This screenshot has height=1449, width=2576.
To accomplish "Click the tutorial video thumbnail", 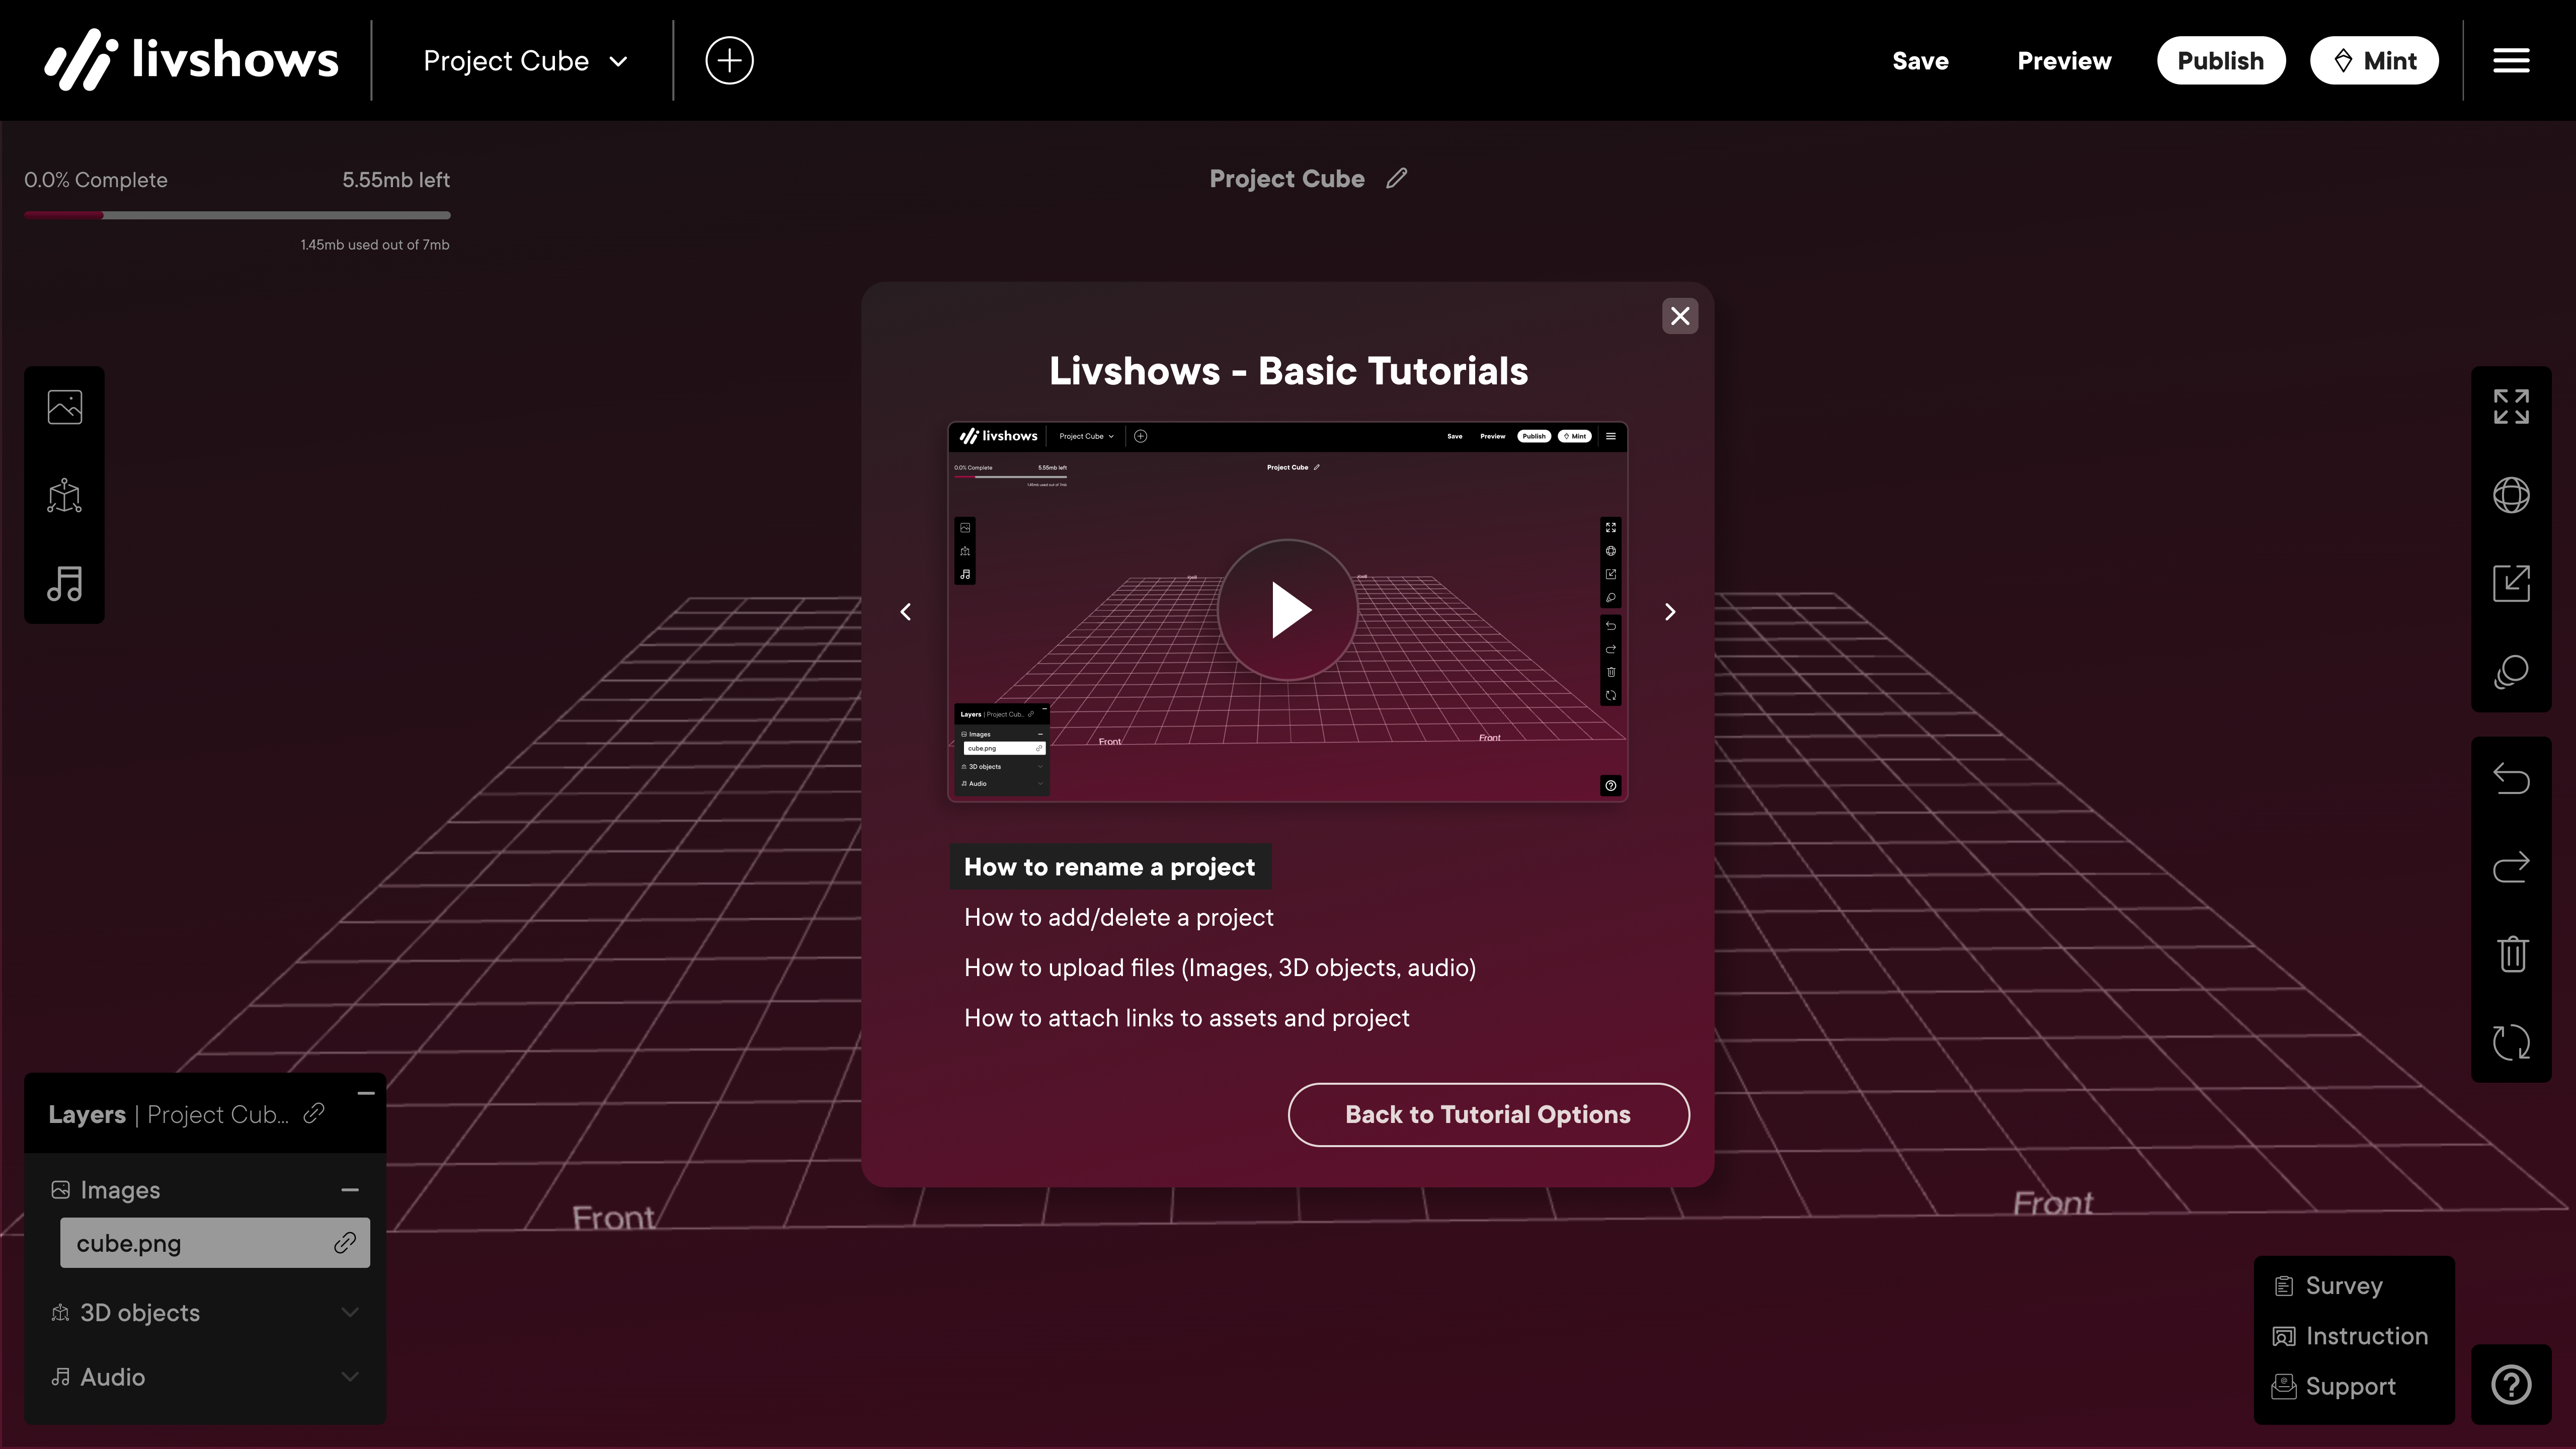I will point(1288,612).
